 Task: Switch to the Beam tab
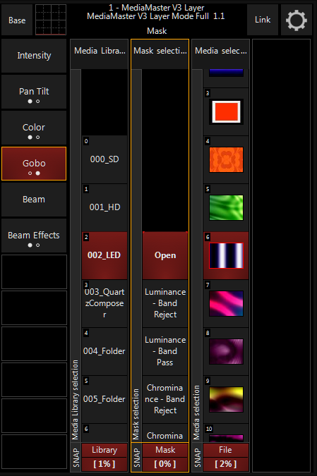pyautogui.click(x=34, y=200)
